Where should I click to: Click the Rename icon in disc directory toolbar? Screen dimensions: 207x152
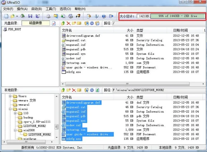pos(79,23)
